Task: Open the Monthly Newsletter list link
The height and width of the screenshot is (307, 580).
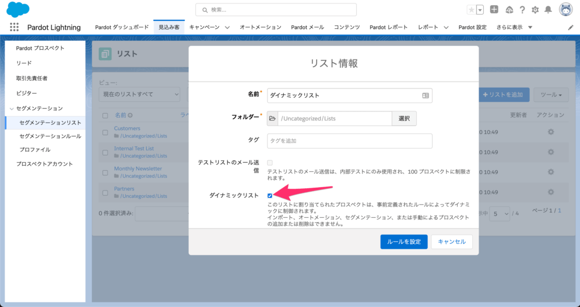Action: click(138, 168)
